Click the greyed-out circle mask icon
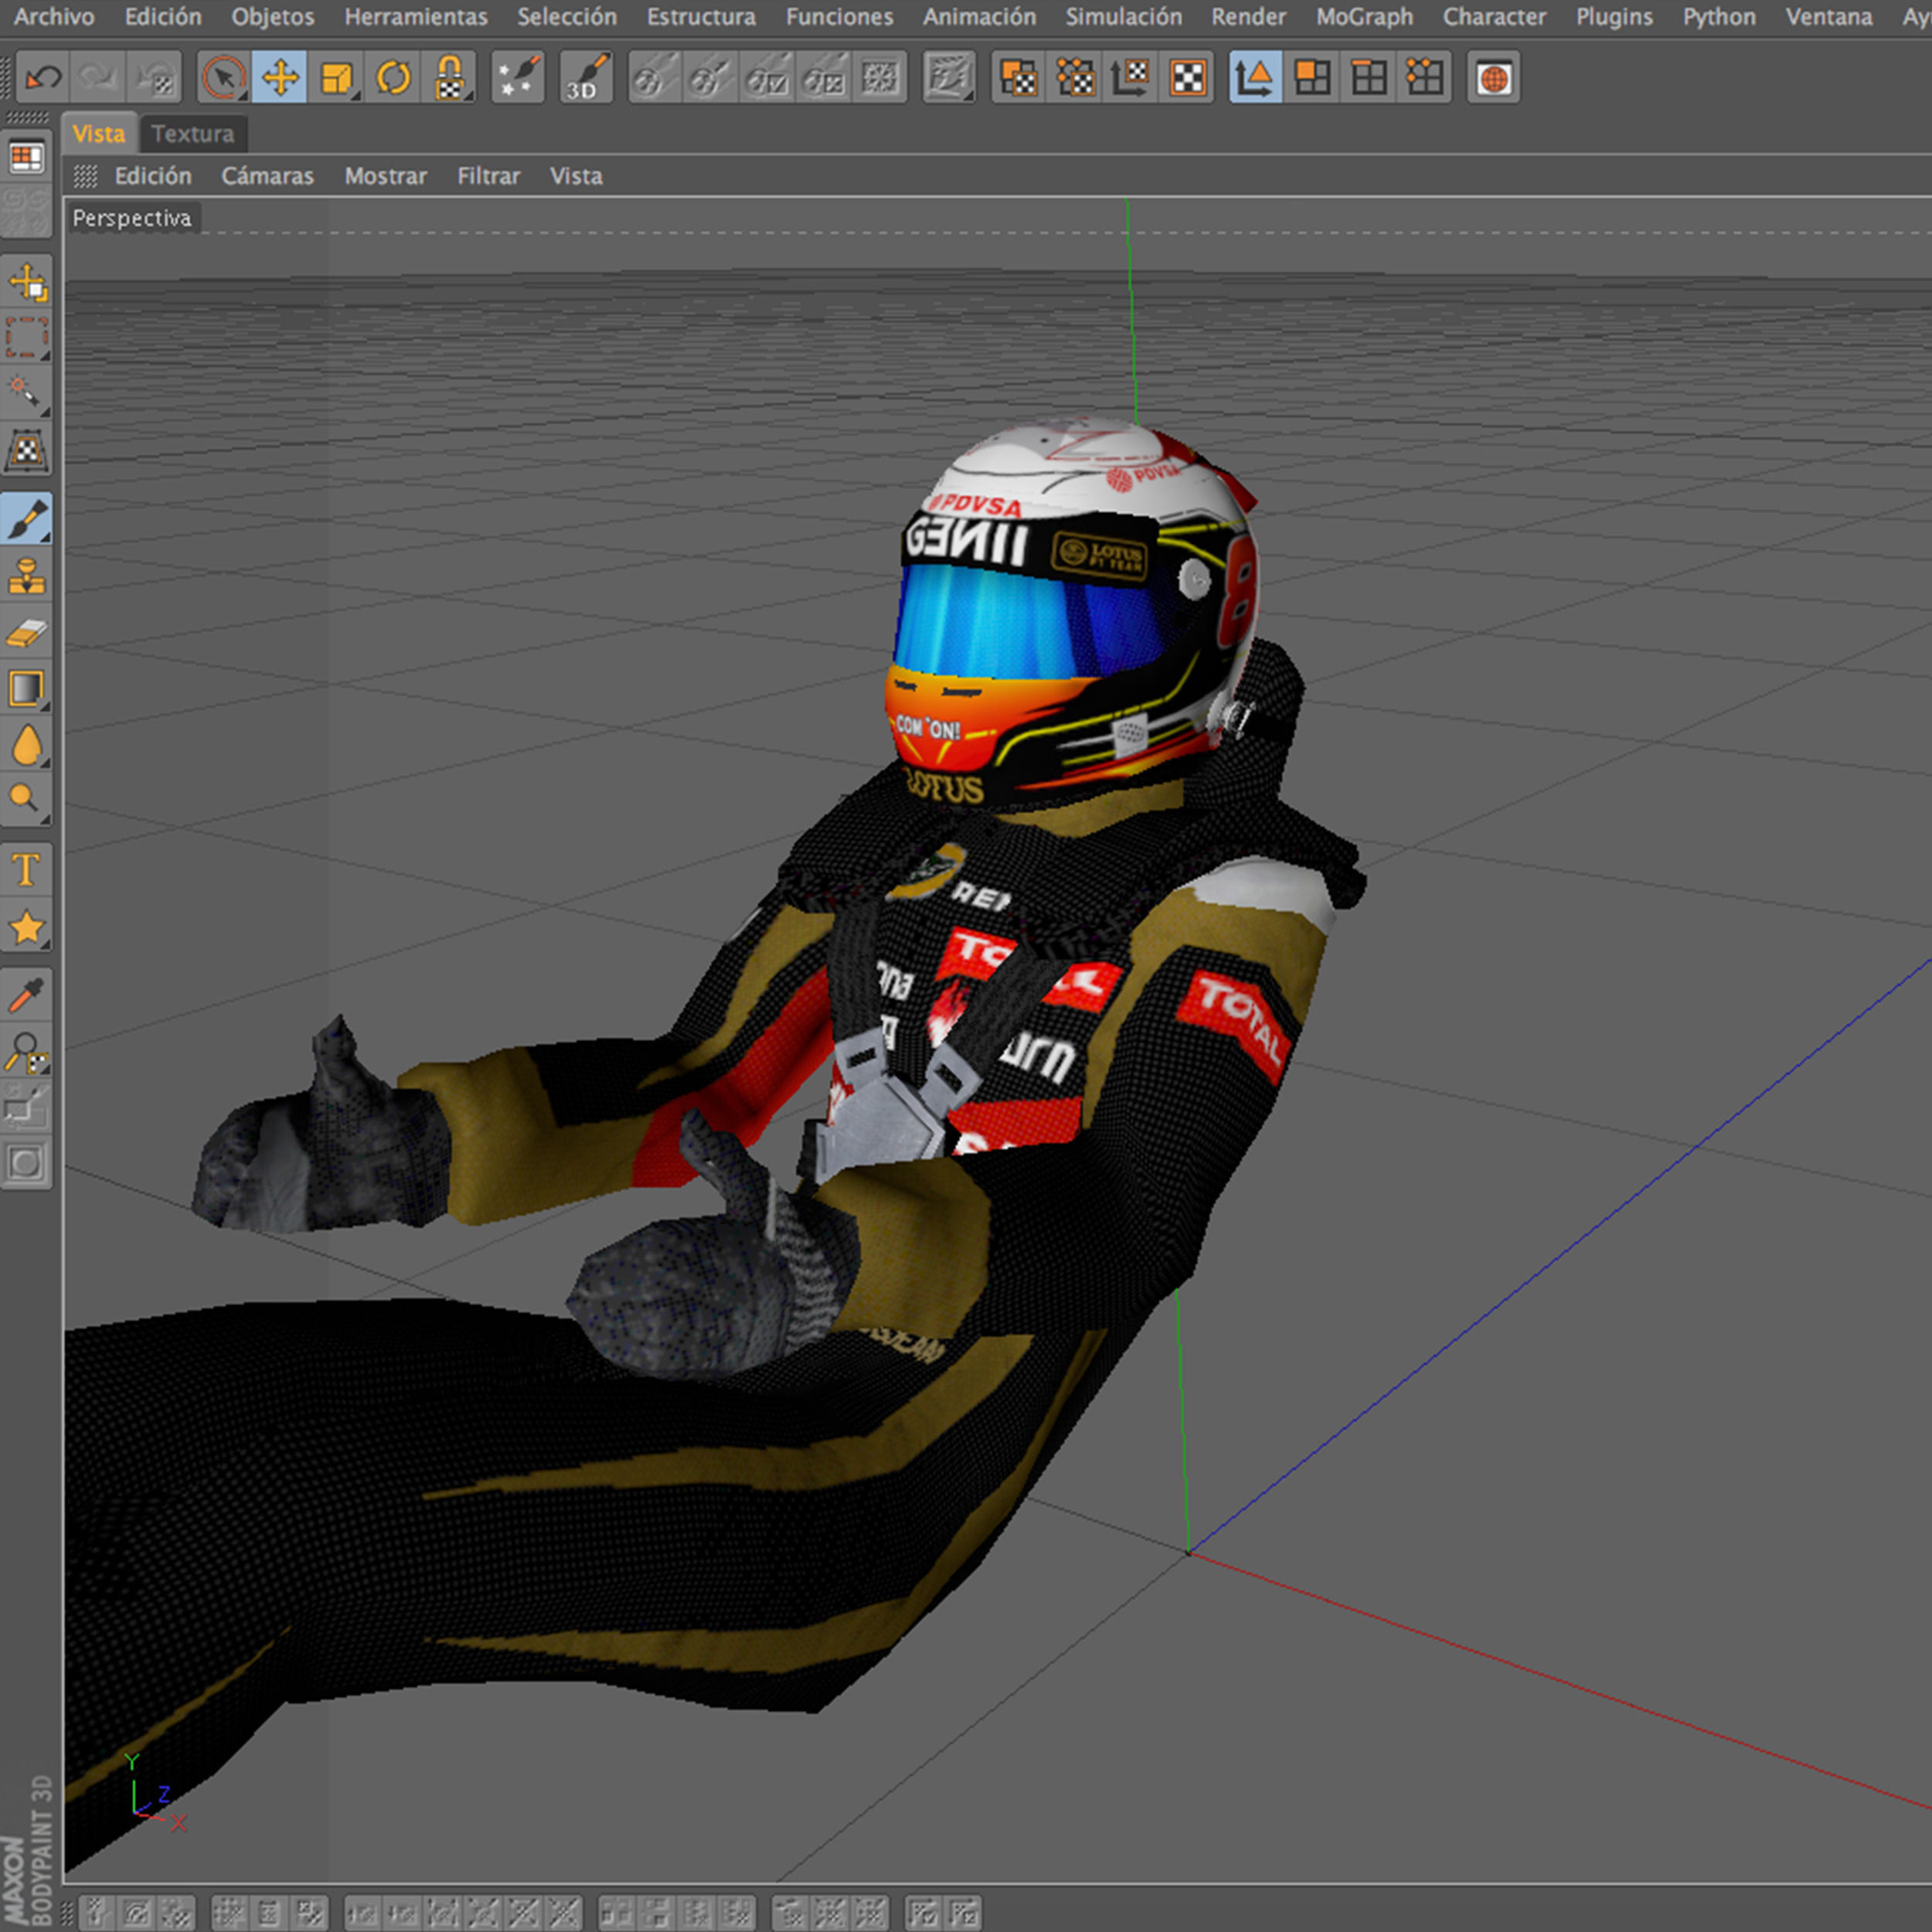 click(x=26, y=1163)
